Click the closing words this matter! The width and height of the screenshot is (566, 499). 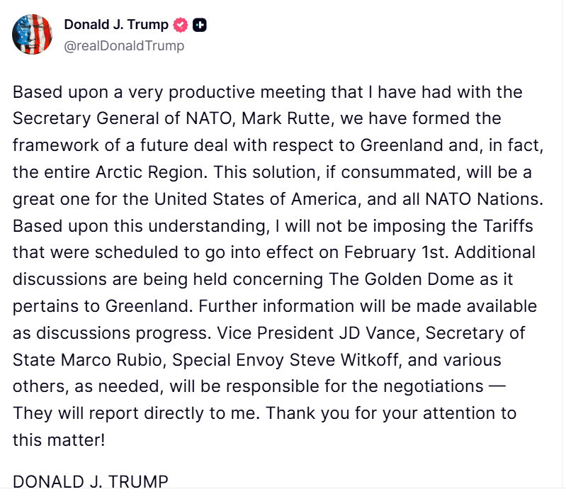[59, 439]
